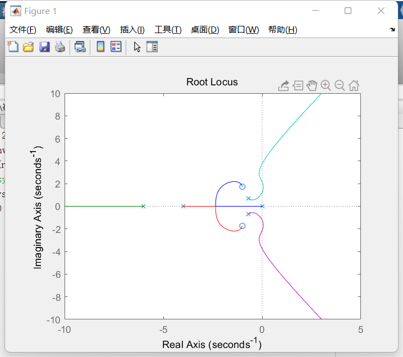Image resolution: width=403 pixels, height=357 pixels.
Task: Click the data tips icon on axes
Action: [298, 85]
